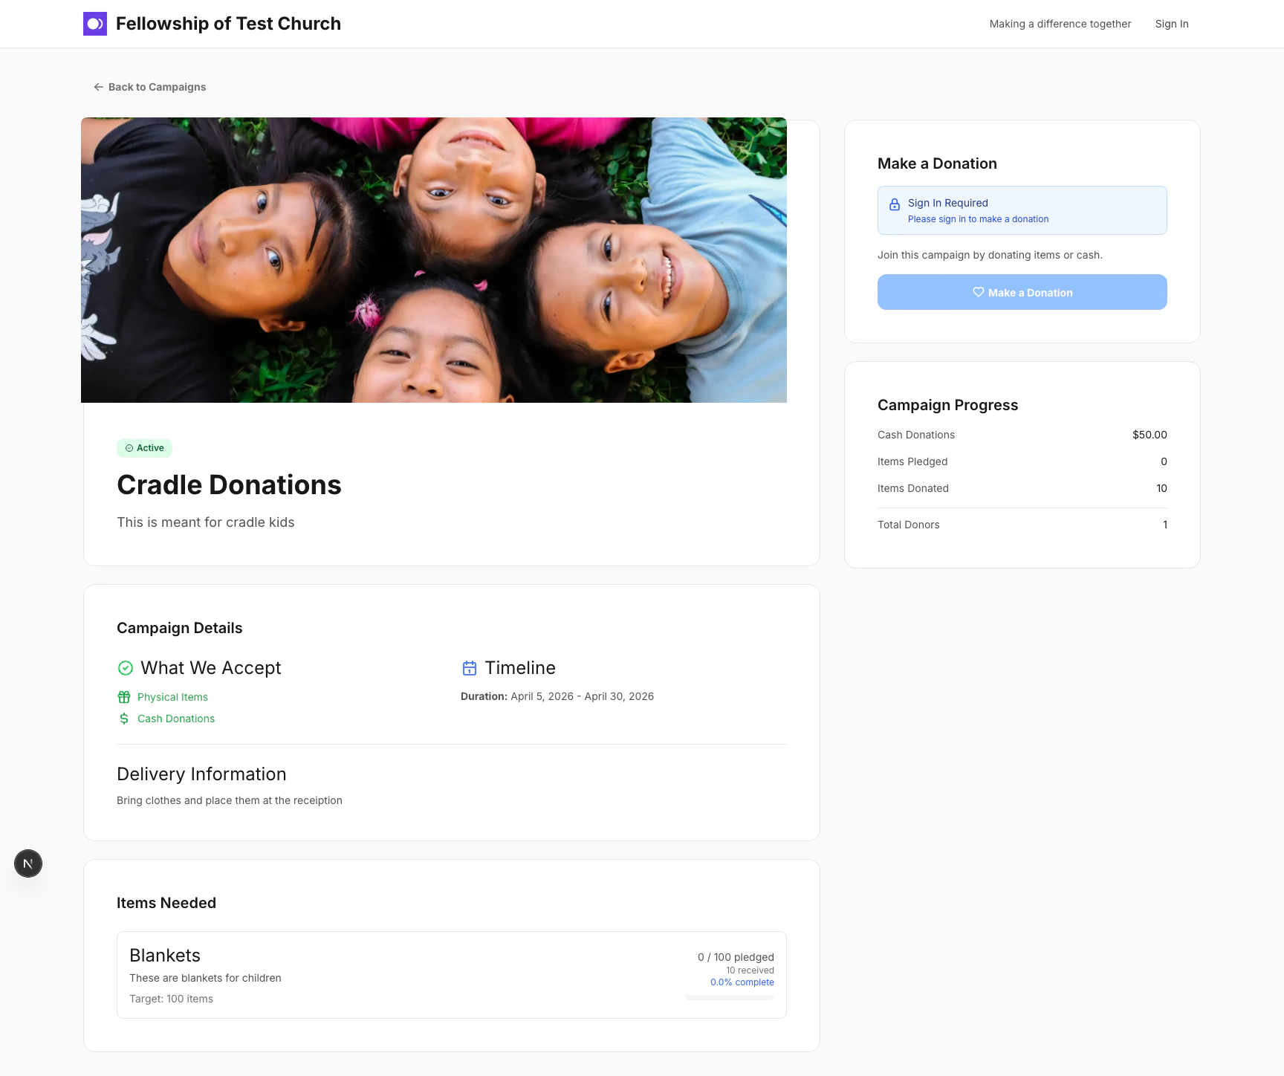Open the Next.js dev tools badge

(28, 863)
